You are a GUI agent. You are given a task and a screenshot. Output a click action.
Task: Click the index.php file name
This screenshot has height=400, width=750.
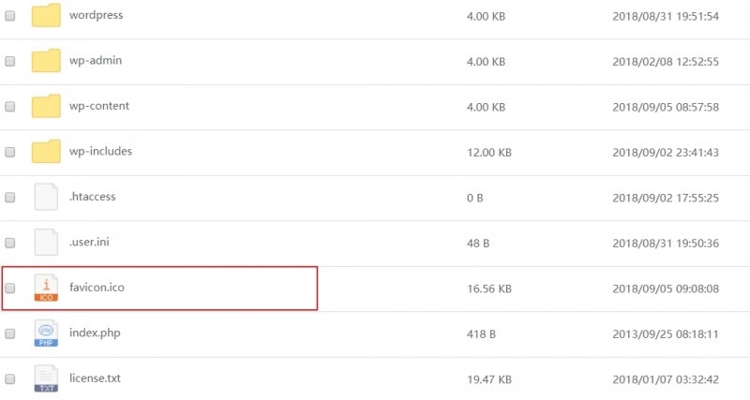(x=96, y=333)
